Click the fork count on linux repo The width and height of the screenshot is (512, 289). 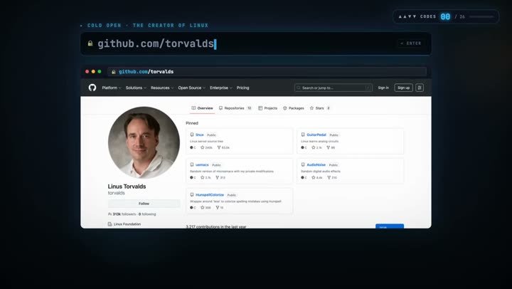[223, 148]
